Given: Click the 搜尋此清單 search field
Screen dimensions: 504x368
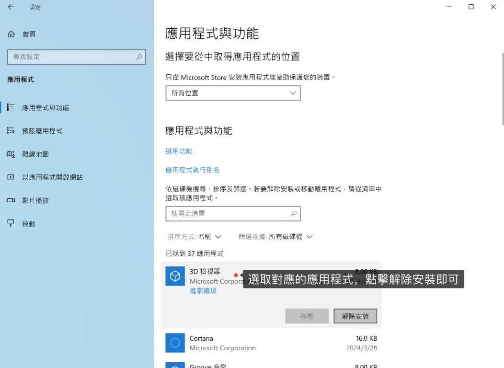Looking at the screenshot, I should 228,214.
